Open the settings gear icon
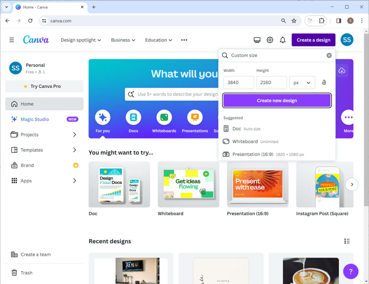Image resolution: width=369 pixels, height=284 pixels. tap(270, 40)
